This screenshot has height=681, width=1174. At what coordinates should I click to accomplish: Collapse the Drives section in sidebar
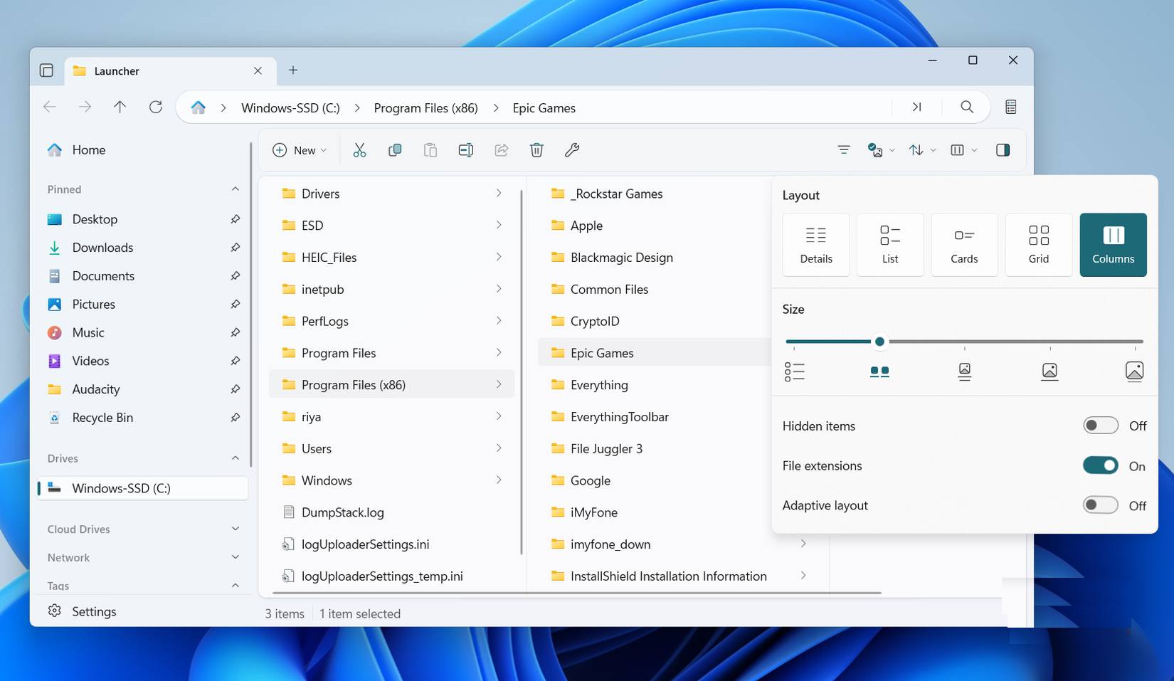(236, 458)
